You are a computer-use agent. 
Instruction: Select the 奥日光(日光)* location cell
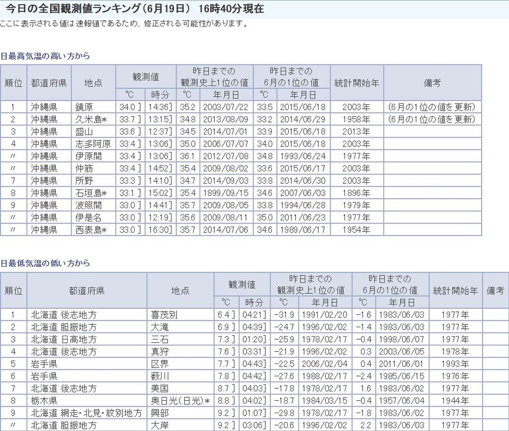click(x=179, y=401)
